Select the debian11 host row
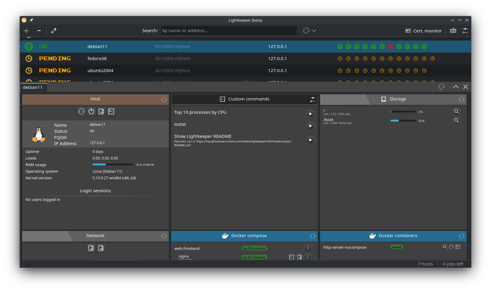The height and width of the screenshot is (291, 491). click(245, 47)
